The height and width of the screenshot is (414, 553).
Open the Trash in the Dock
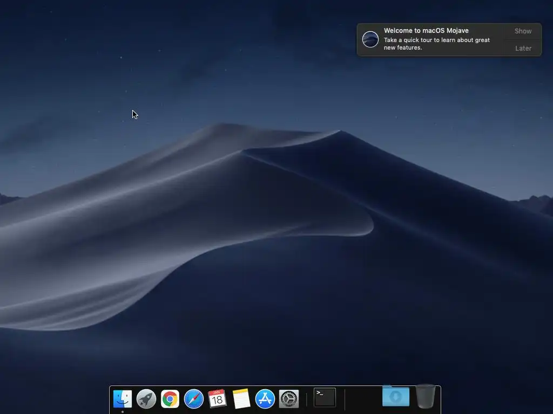[x=426, y=397]
